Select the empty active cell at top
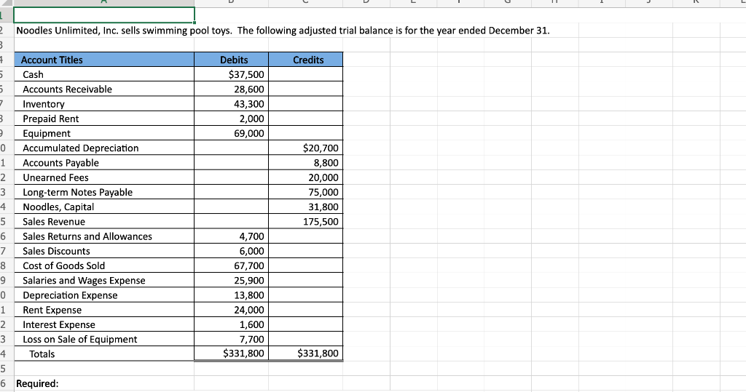The image size is (746, 392). (x=104, y=15)
